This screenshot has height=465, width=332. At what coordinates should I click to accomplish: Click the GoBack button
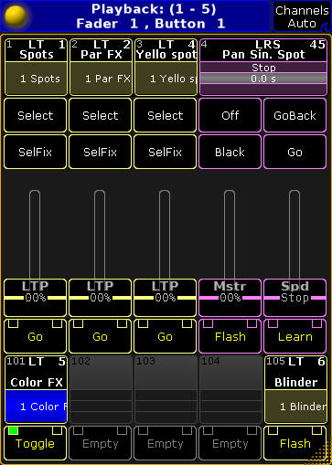point(295,115)
